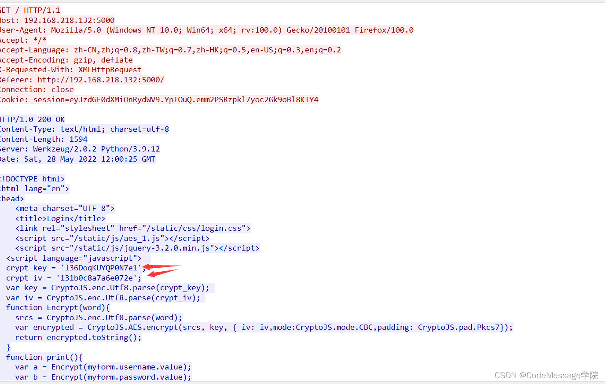This screenshot has width=605, height=384.
Task: Click the 'return encrypted.toString();' line
Action: tap(78, 337)
